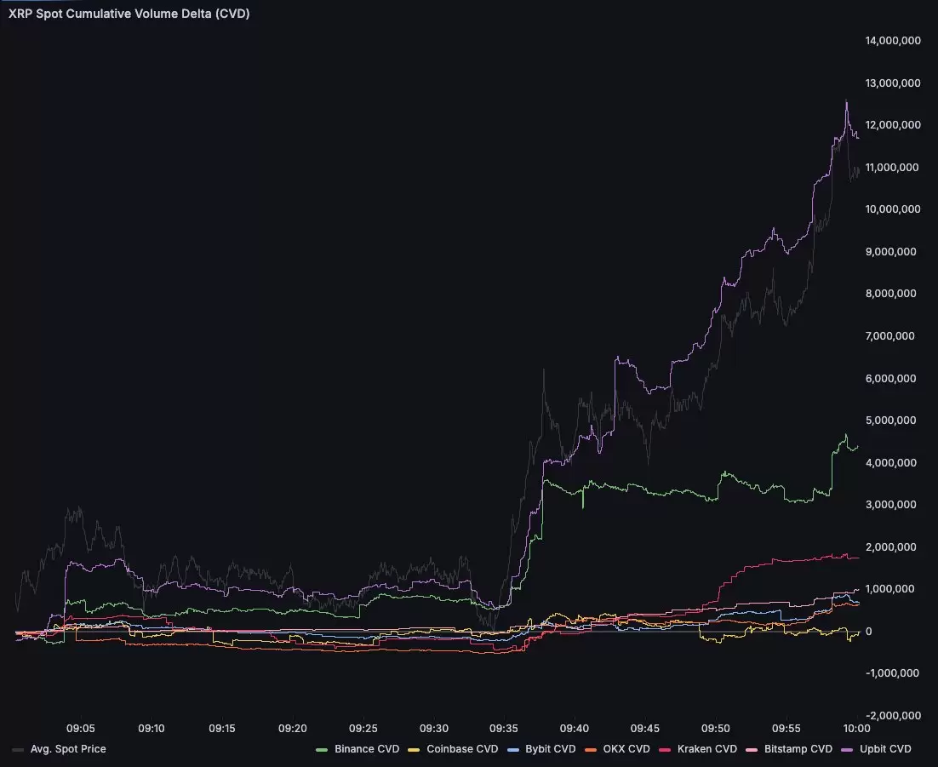The height and width of the screenshot is (767, 938).
Task: Click the 9,000,000 y-axis label
Action: click(890, 252)
